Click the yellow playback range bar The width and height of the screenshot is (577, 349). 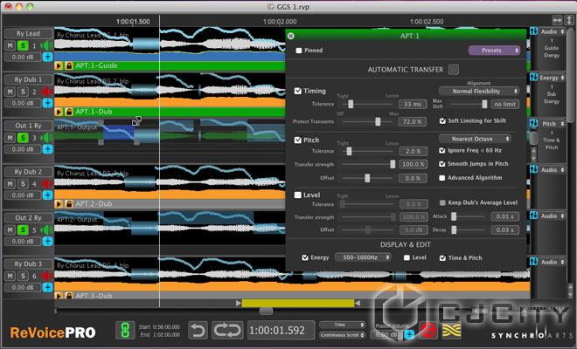pyautogui.click(x=298, y=303)
